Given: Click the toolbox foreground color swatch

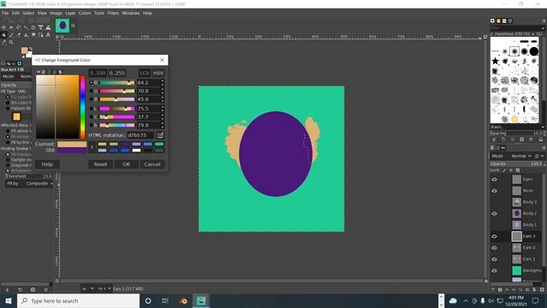Looking at the screenshot, I should click(24, 50).
